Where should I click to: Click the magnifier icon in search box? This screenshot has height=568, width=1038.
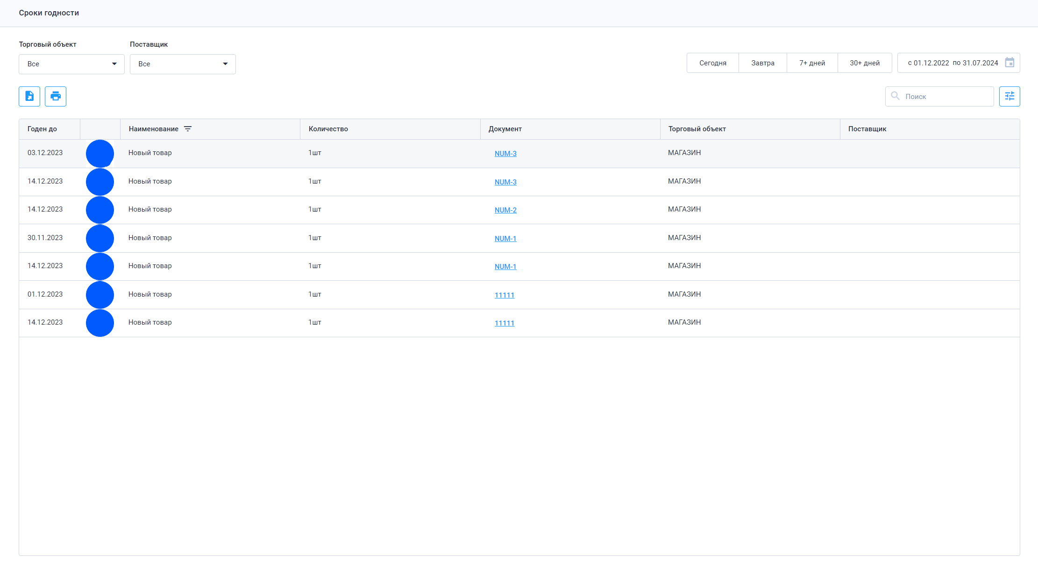[895, 96]
